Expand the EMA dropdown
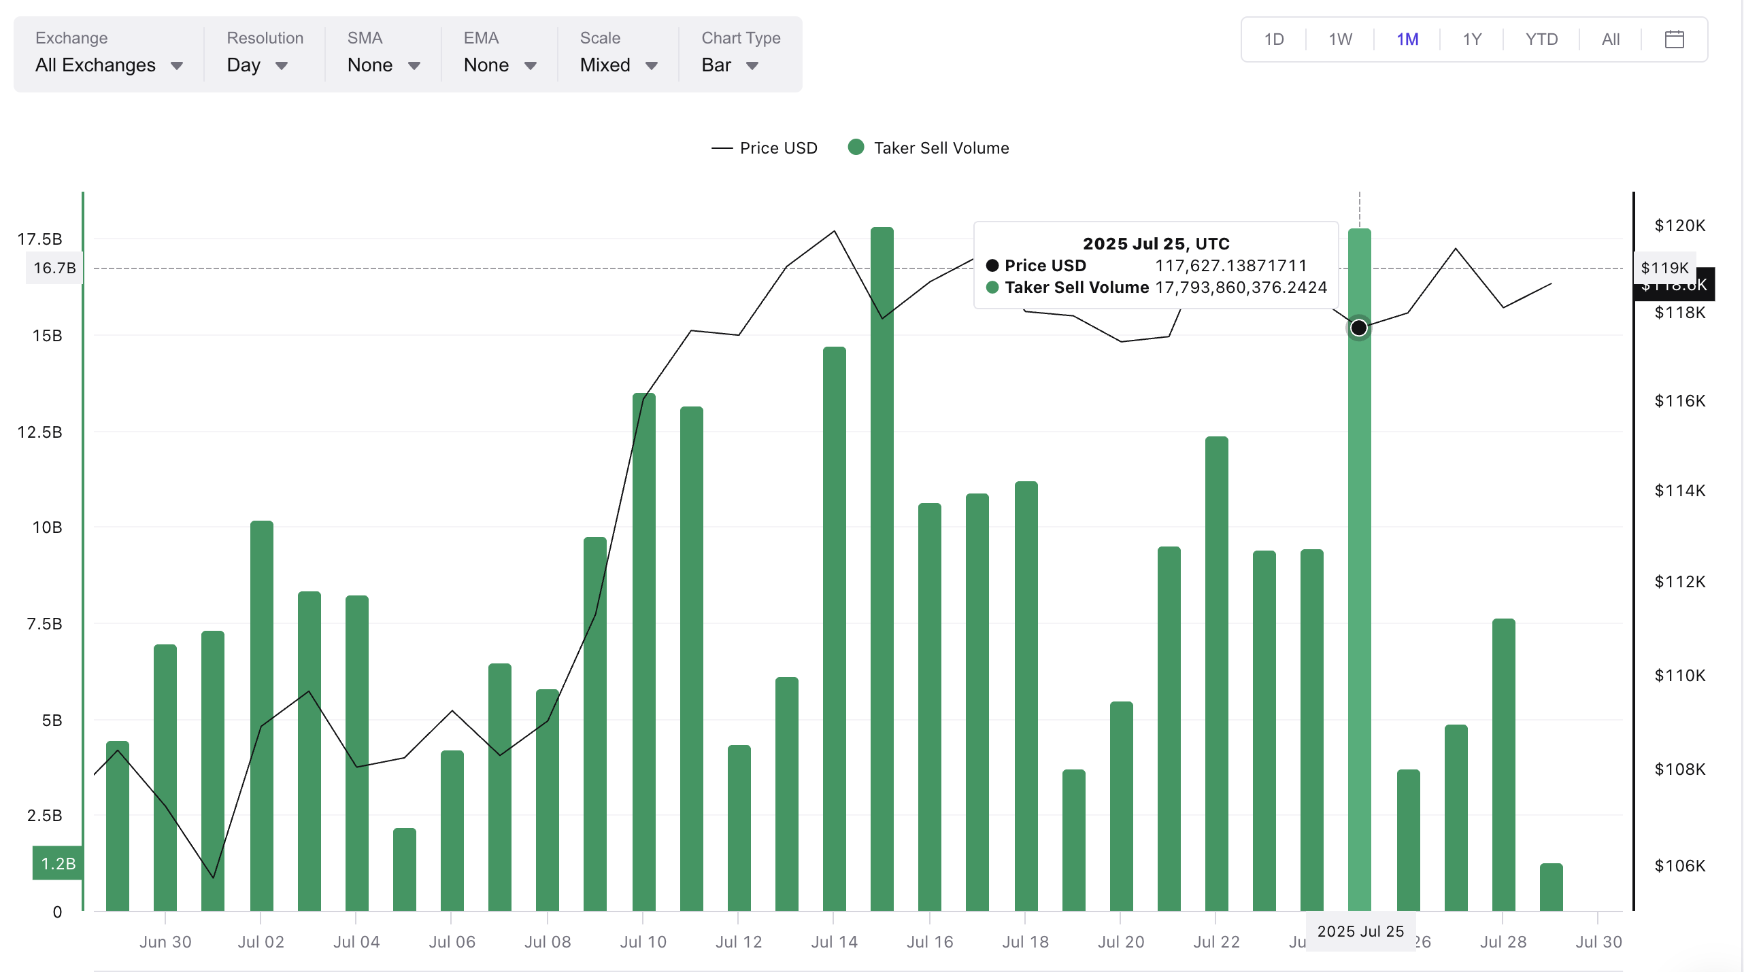The width and height of the screenshot is (1744, 972). 499,65
